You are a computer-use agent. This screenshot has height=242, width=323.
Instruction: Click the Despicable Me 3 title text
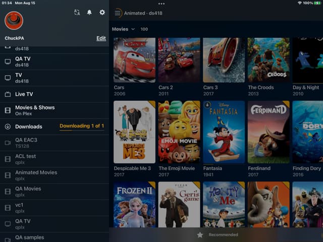point(132,168)
